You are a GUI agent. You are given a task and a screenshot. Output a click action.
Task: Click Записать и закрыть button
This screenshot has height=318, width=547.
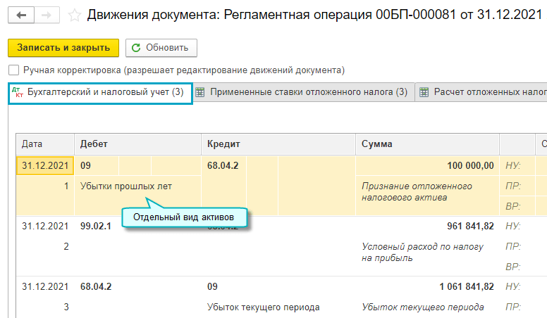[x=63, y=48]
